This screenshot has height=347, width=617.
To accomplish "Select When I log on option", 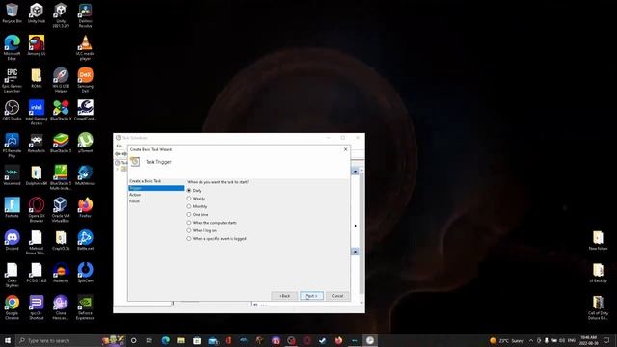I will 189,230.
